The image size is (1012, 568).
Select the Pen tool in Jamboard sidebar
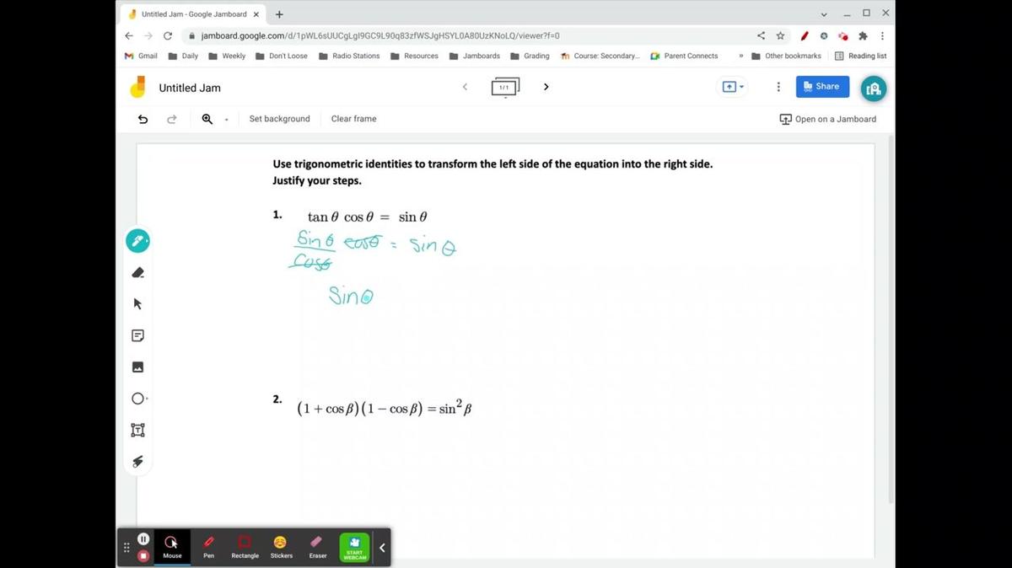tap(137, 241)
